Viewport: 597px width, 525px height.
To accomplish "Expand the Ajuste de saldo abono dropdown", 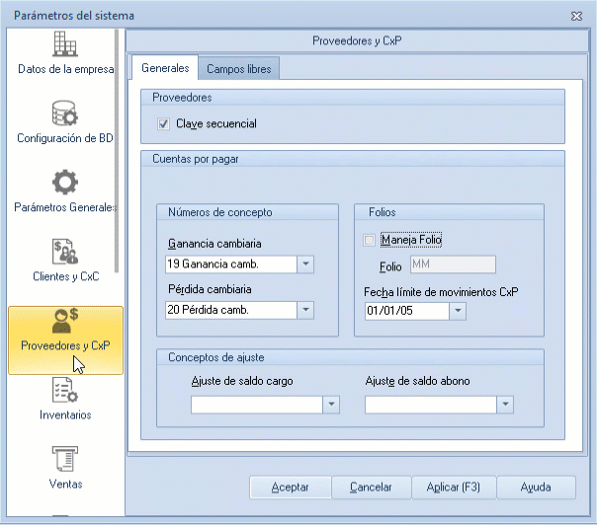I will [x=505, y=405].
